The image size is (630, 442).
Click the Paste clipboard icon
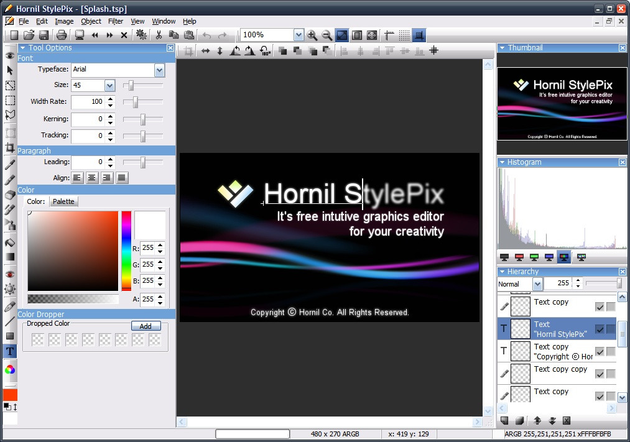pos(189,35)
